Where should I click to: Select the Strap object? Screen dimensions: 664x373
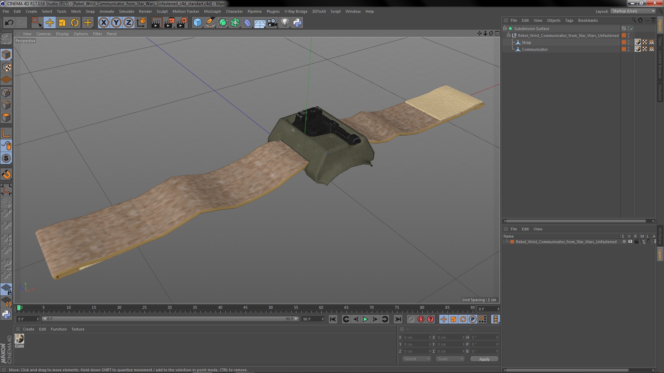coord(526,42)
